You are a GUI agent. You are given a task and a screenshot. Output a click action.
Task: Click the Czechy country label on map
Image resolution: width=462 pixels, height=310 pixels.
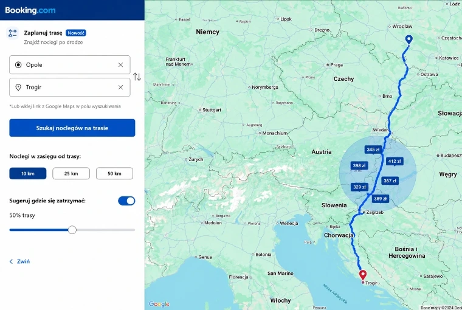343,79
